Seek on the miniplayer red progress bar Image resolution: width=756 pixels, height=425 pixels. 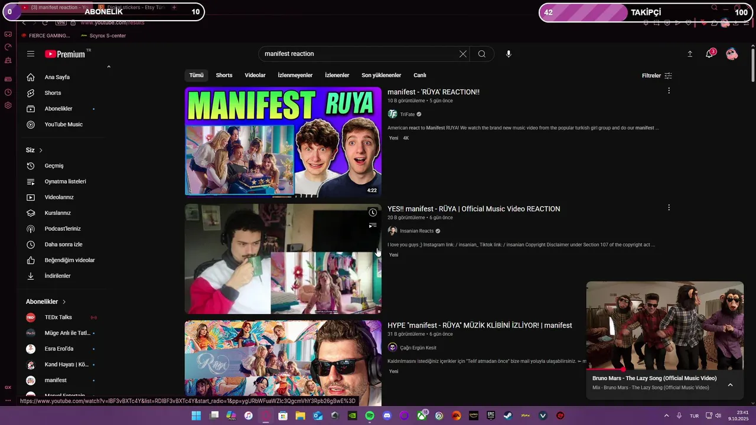click(x=665, y=370)
